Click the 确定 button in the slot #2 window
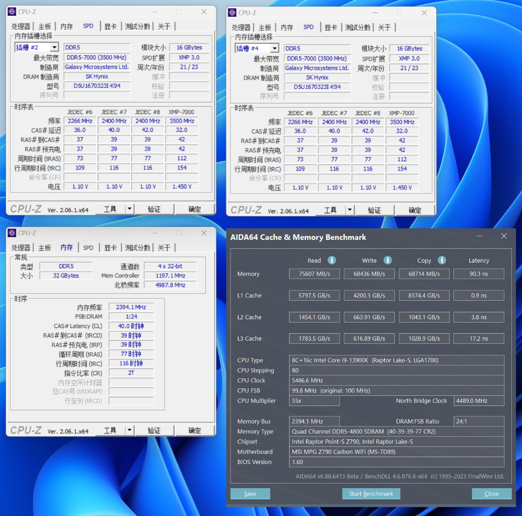The width and height of the screenshot is (522, 516). [x=194, y=209]
